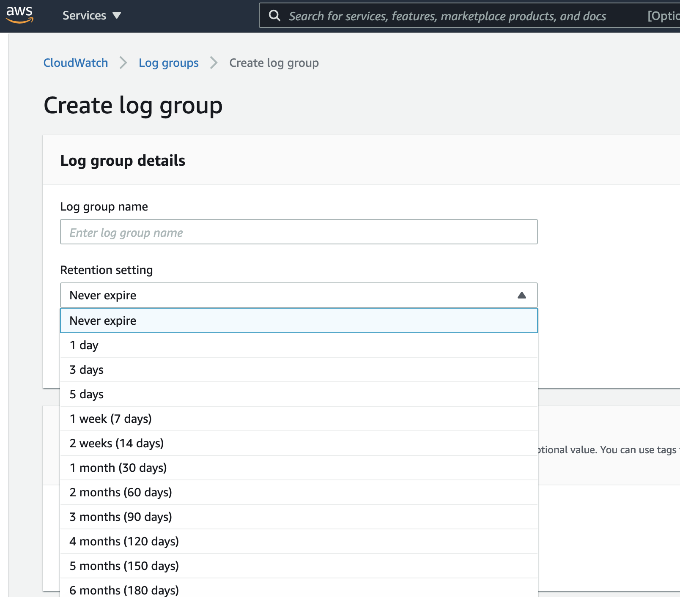This screenshot has height=597, width=680.
Task: Select 1 month (30 days) retention
Action: point(299,468)
